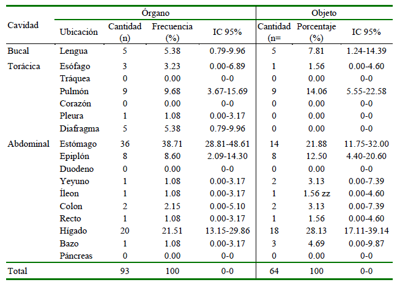Select the Bucal cavity row label
The height and width of the screenshot is (285, 397).
(x=18, y=51)
